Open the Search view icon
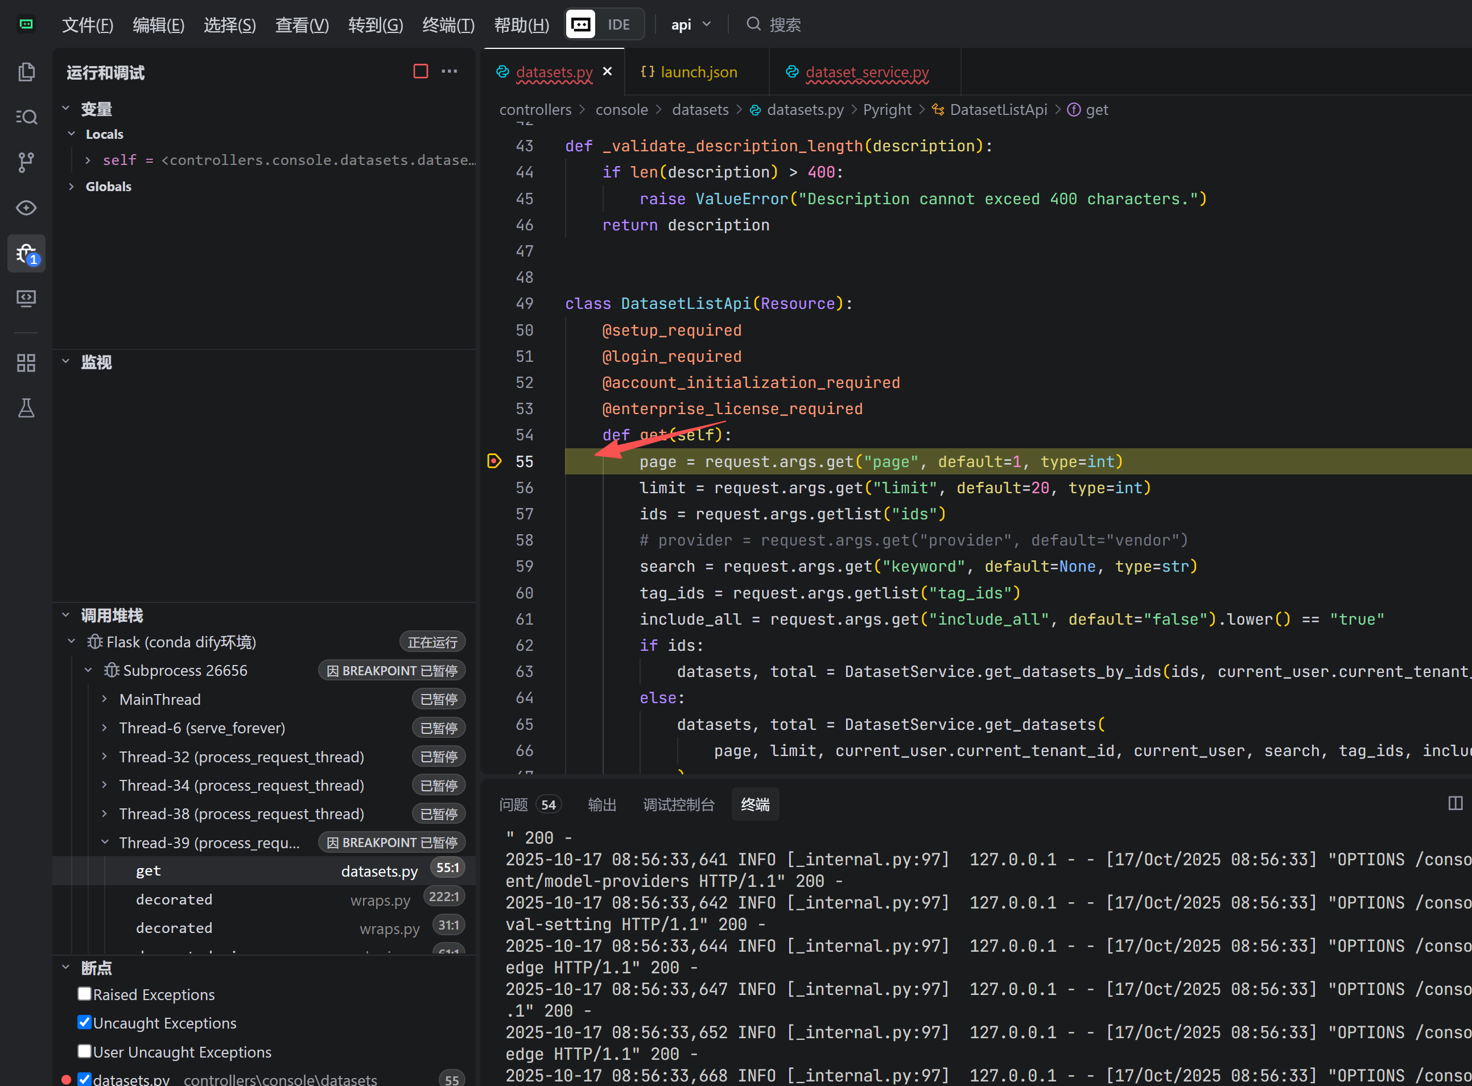The image size is (1472, 1086). pos(26,117)
